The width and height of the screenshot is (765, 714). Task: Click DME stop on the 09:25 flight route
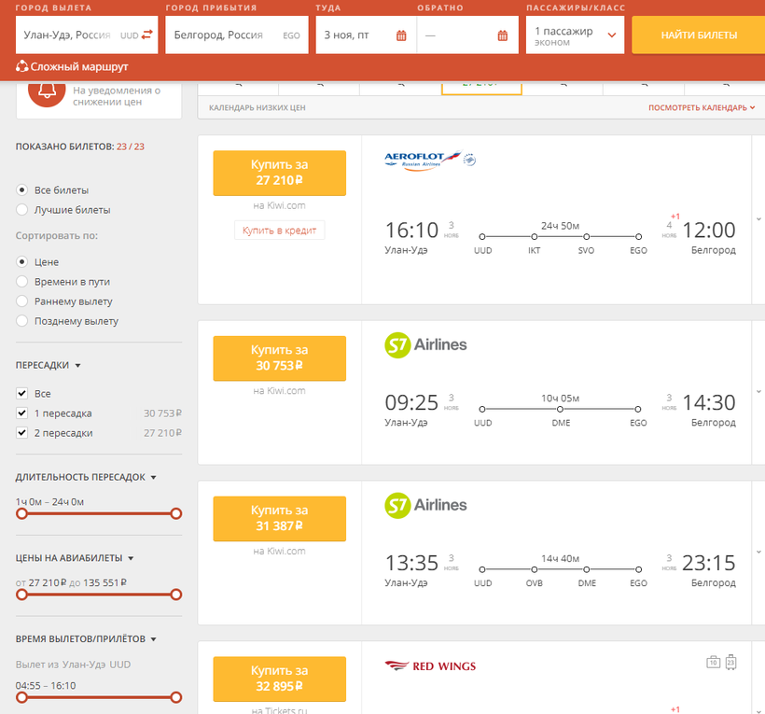[x=560, y=409]
